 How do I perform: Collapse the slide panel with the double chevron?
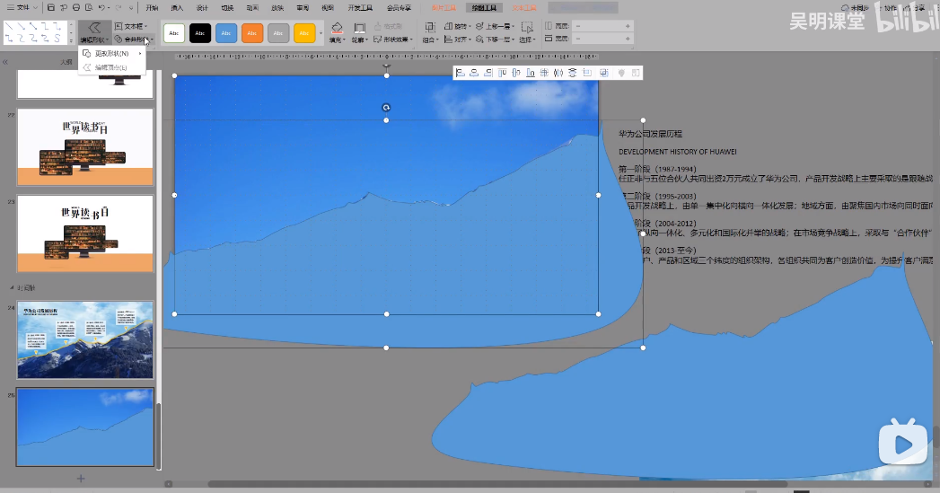[4, 62]
